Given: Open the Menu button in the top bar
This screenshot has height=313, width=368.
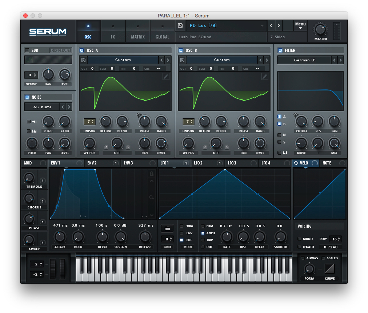Looking at the screenshot, I should [300, 24].
